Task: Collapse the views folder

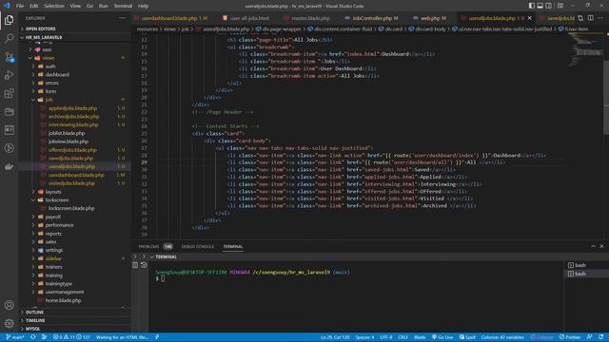Action: point(49,58)
